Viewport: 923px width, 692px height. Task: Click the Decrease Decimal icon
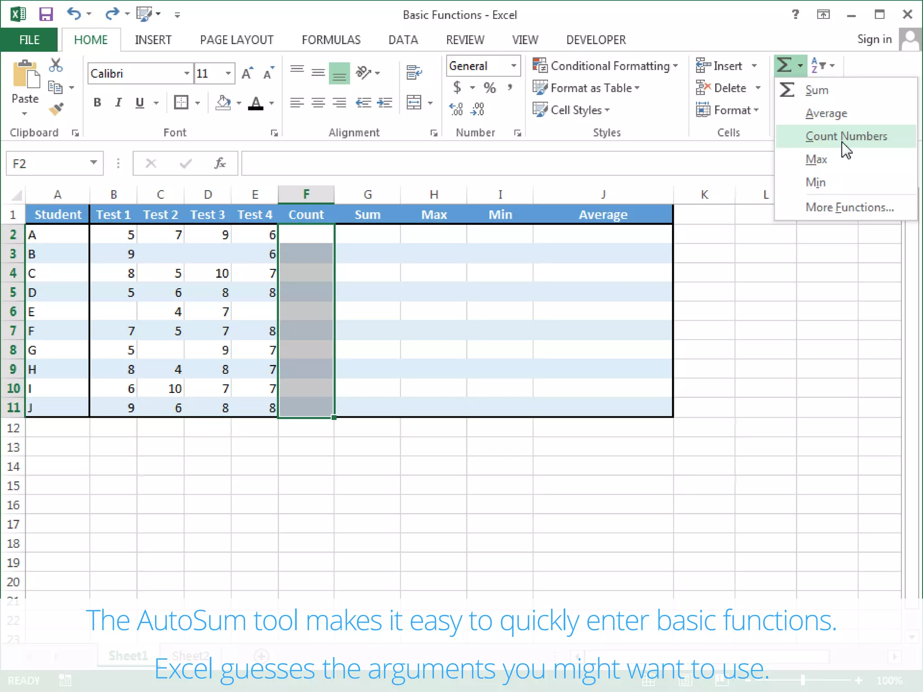click(478, 109)
